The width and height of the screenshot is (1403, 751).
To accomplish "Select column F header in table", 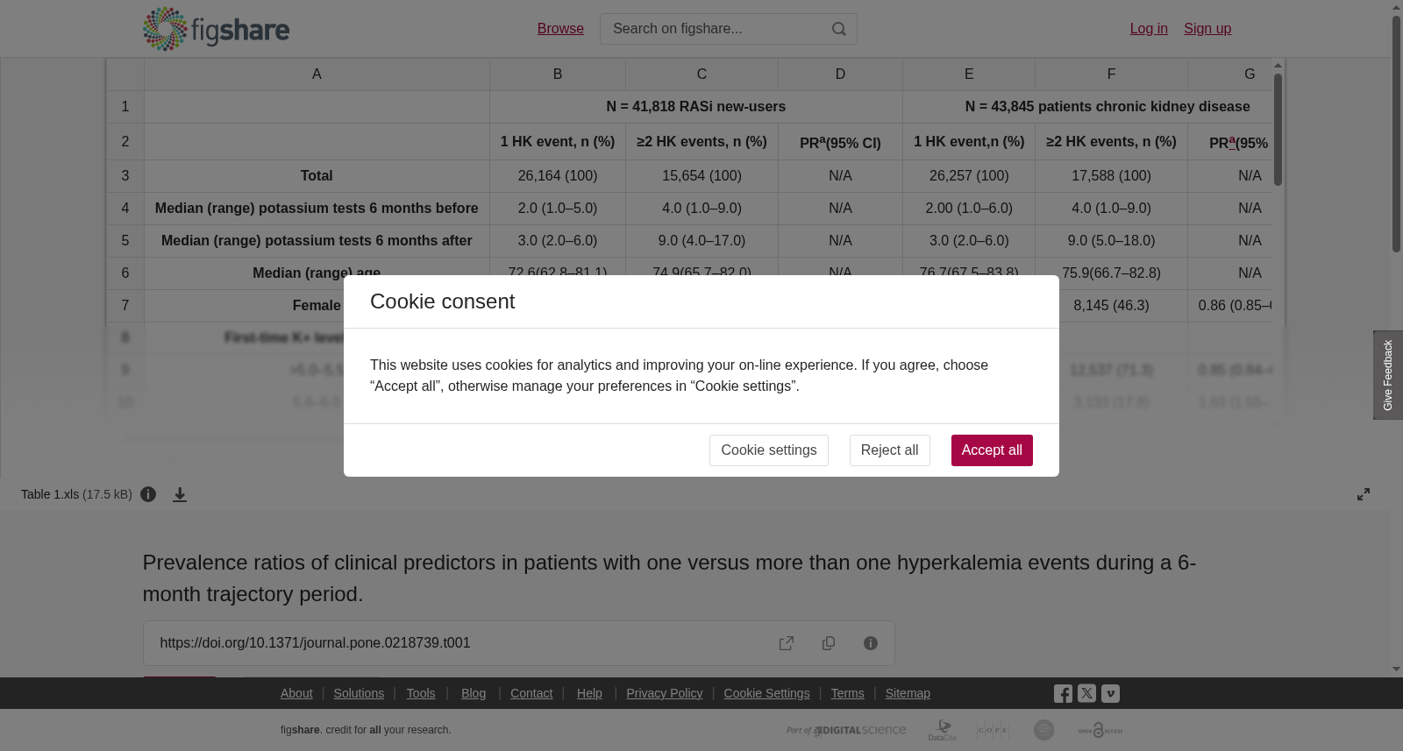I will 1111,74.
